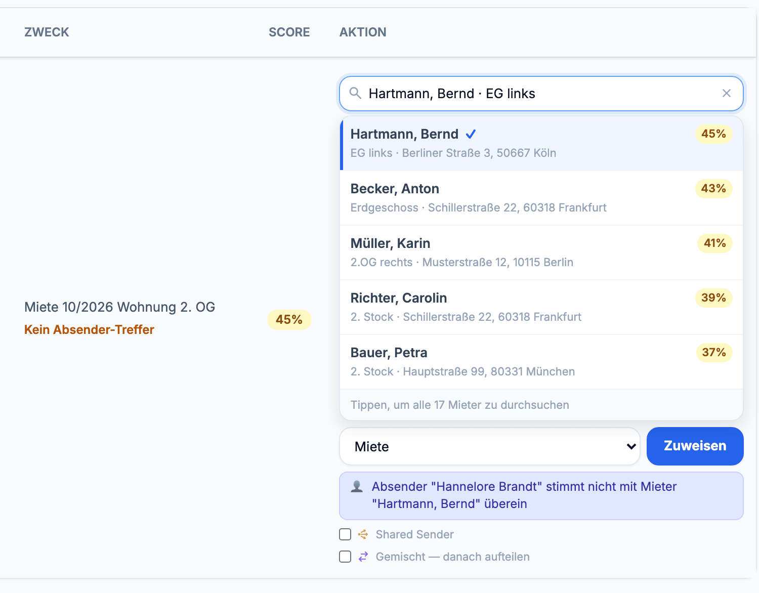Click the person icon in sender warning
Viewport: 759px width, 593px height.
(x=357, y=487)
